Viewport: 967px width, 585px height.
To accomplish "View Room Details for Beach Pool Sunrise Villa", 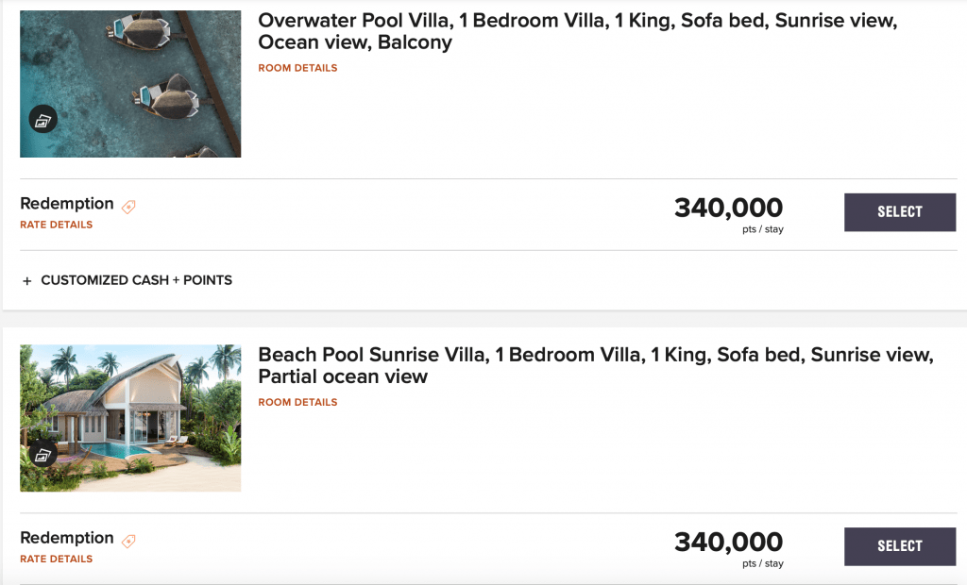I will (297, 402).
